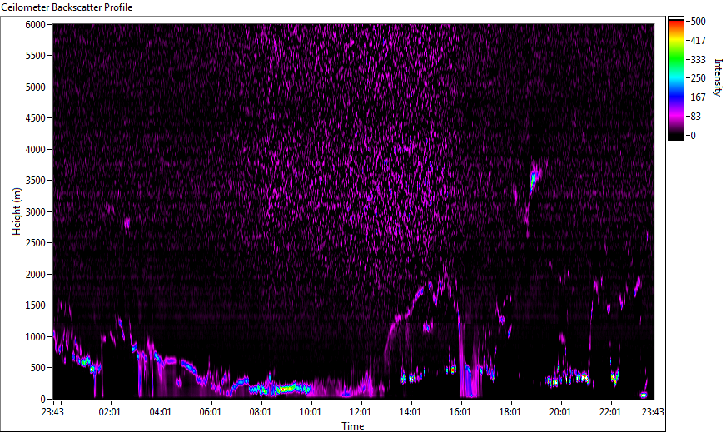Screen dimensions: 726x432
Task: Click the 06:01 time axis label
Action: (210, 412)
